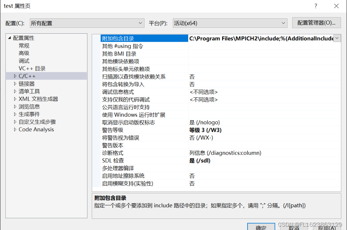Select the 调试 tree item
347x230 pixels.
click(24, 61)
